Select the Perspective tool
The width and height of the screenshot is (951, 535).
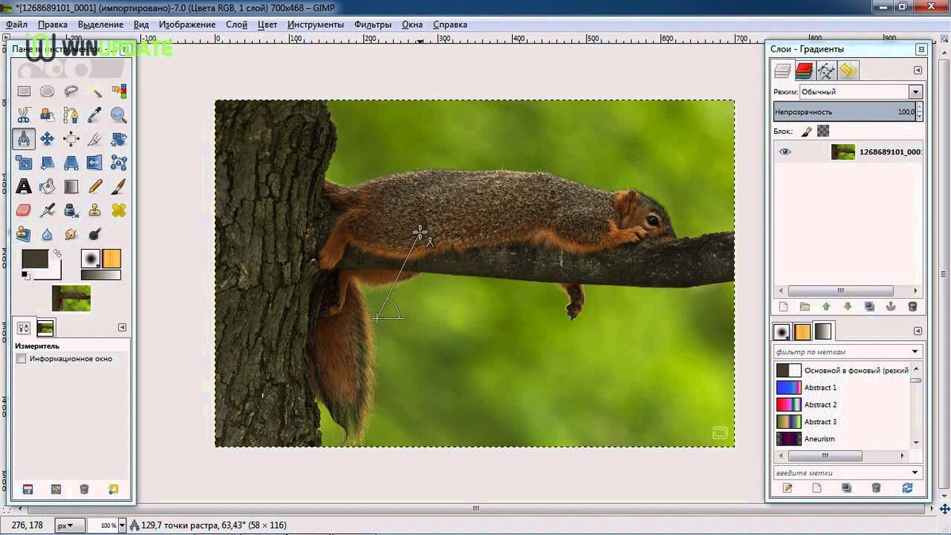71,163
